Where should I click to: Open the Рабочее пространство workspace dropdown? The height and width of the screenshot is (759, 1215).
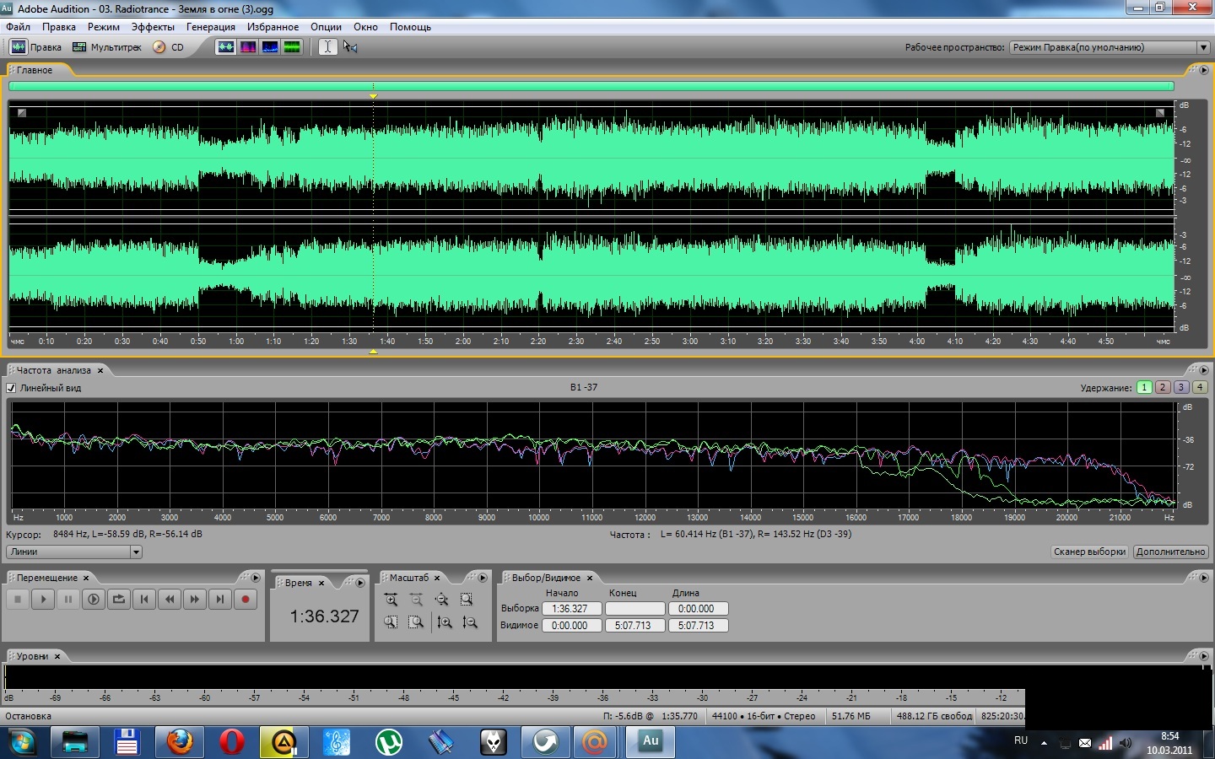pyautogui.click(x=1110, y=47)
